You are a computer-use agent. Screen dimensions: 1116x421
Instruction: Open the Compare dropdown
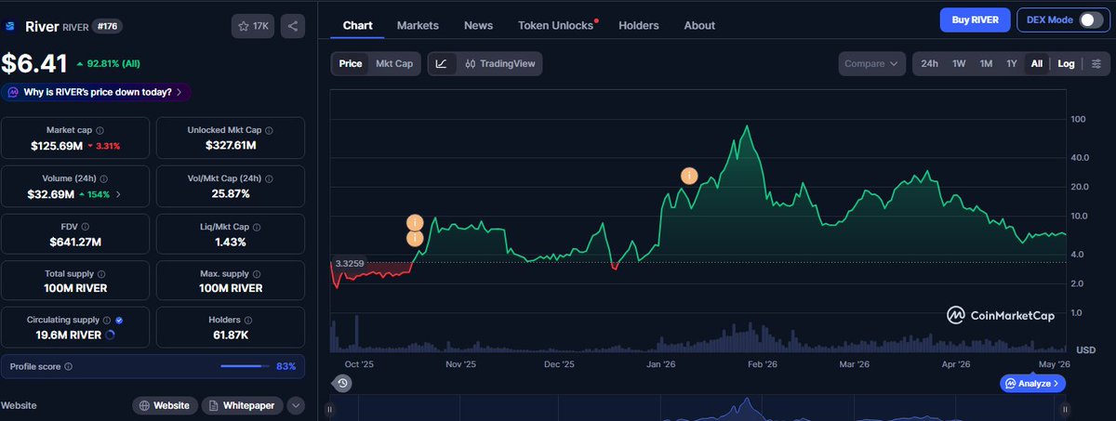pos(871,63)
